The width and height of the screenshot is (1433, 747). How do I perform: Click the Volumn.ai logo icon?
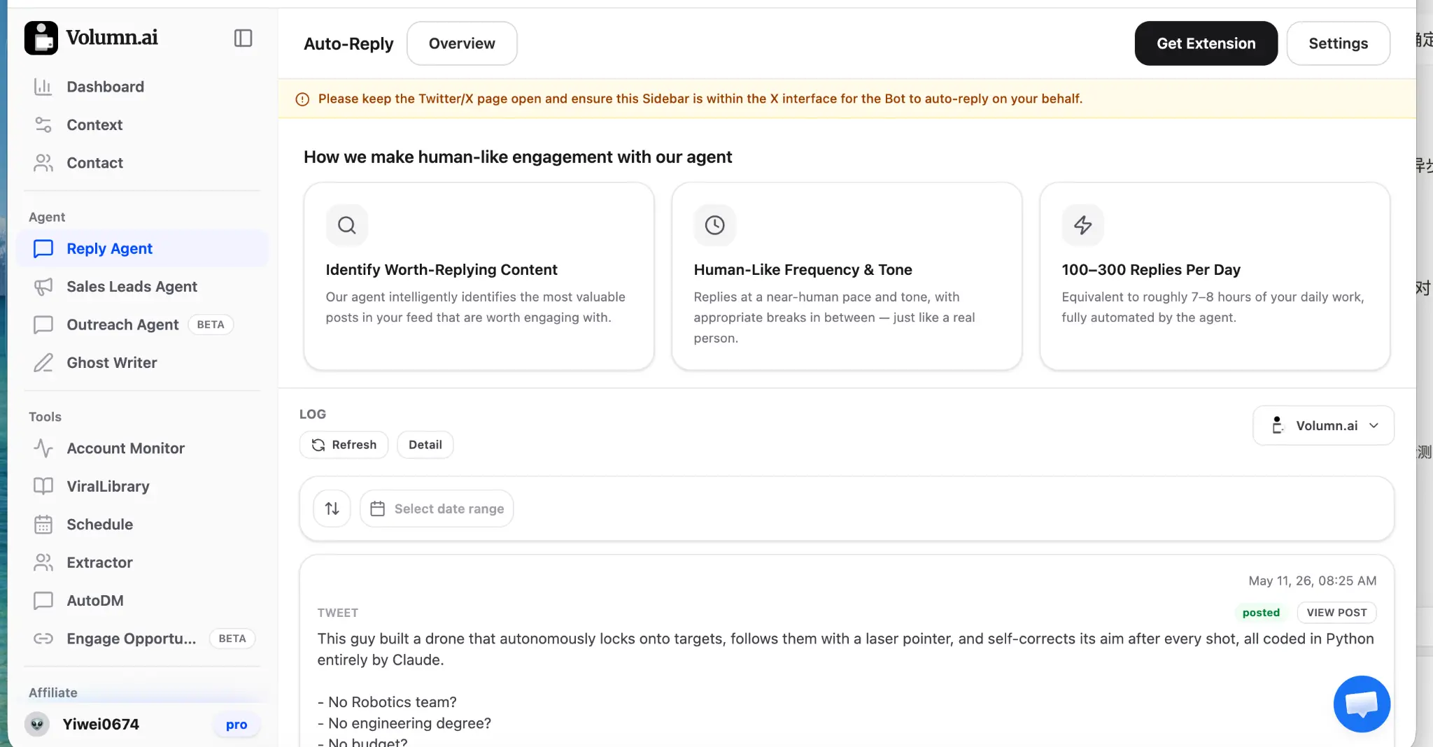[x=41, y=38]
